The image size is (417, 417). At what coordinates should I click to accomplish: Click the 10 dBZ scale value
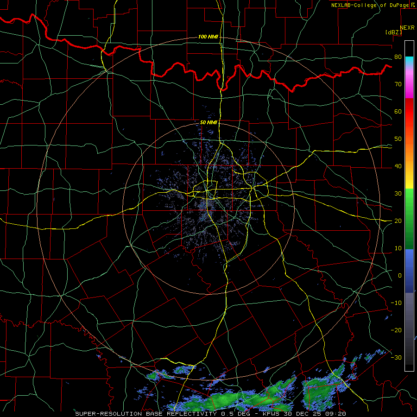tap(398, 248)
